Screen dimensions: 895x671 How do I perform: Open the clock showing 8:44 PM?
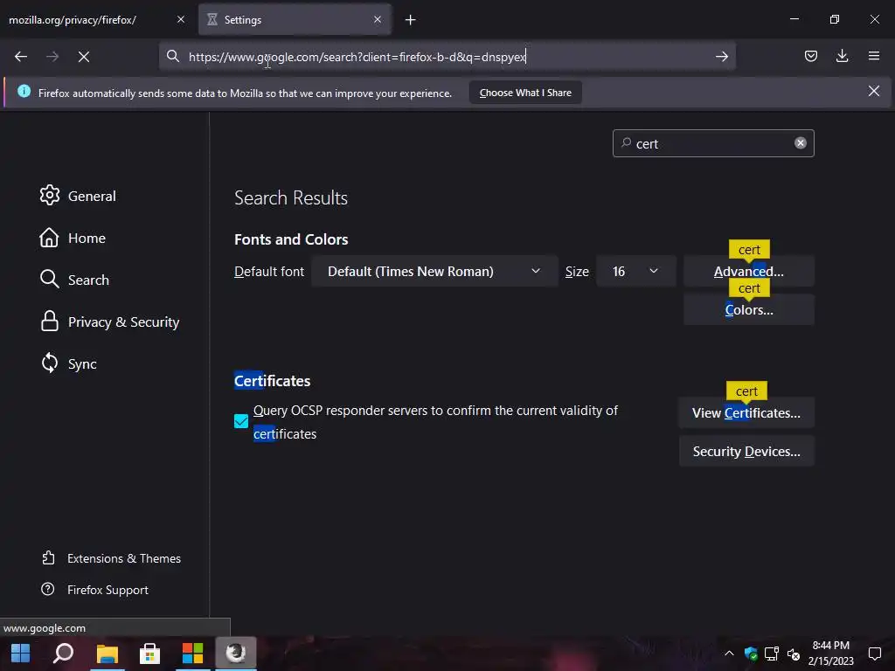coord(830,653)
